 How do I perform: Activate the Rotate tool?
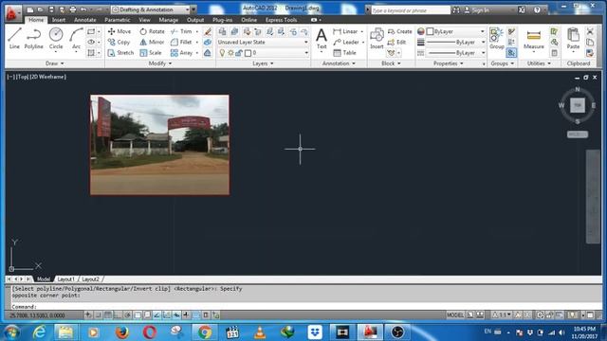152,31
